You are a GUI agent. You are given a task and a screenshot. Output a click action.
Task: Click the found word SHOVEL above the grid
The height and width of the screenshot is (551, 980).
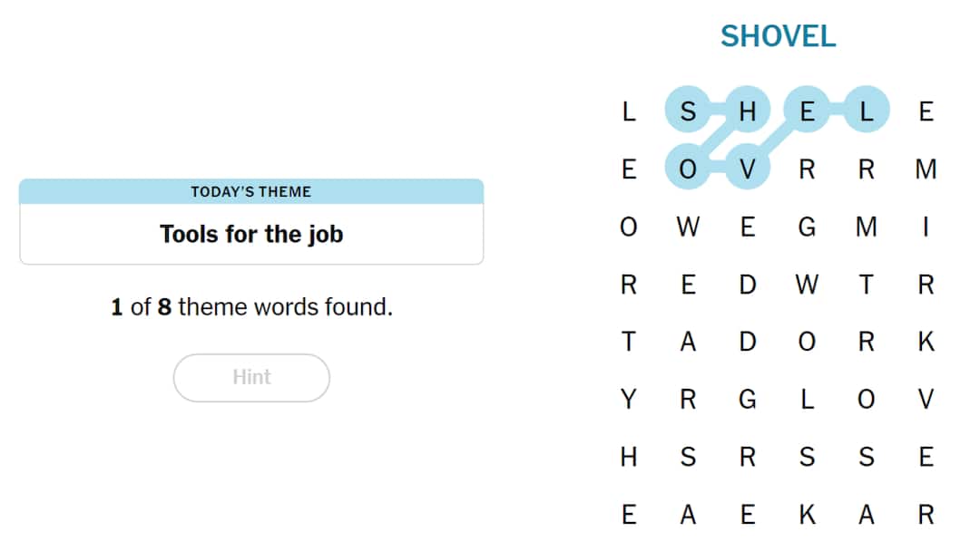(x=779, y=36)
